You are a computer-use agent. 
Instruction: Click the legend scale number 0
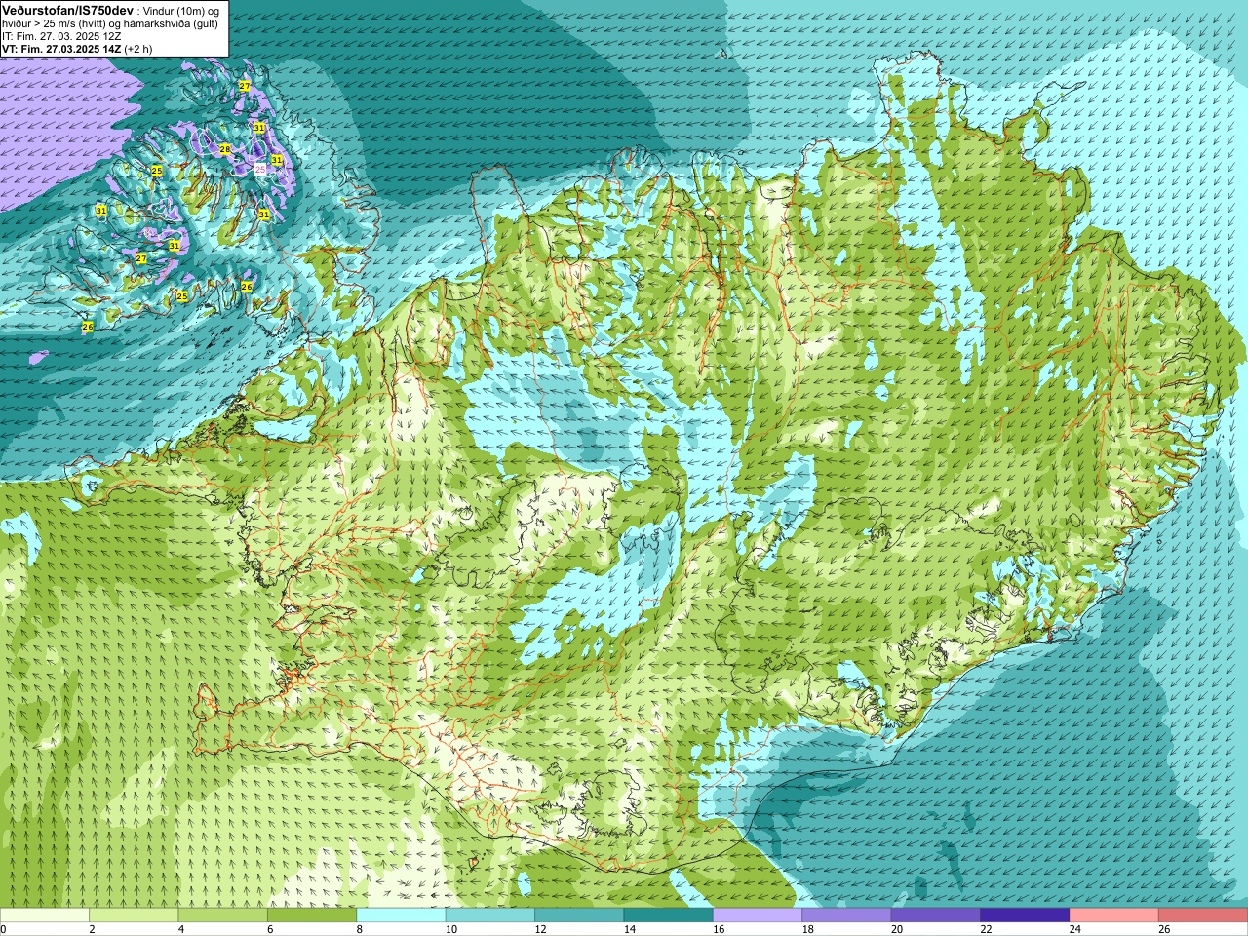click(x=4, y=929)
